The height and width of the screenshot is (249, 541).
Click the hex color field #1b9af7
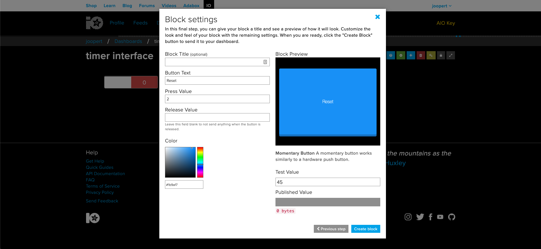pyautogui.click(x=184, y=184)
